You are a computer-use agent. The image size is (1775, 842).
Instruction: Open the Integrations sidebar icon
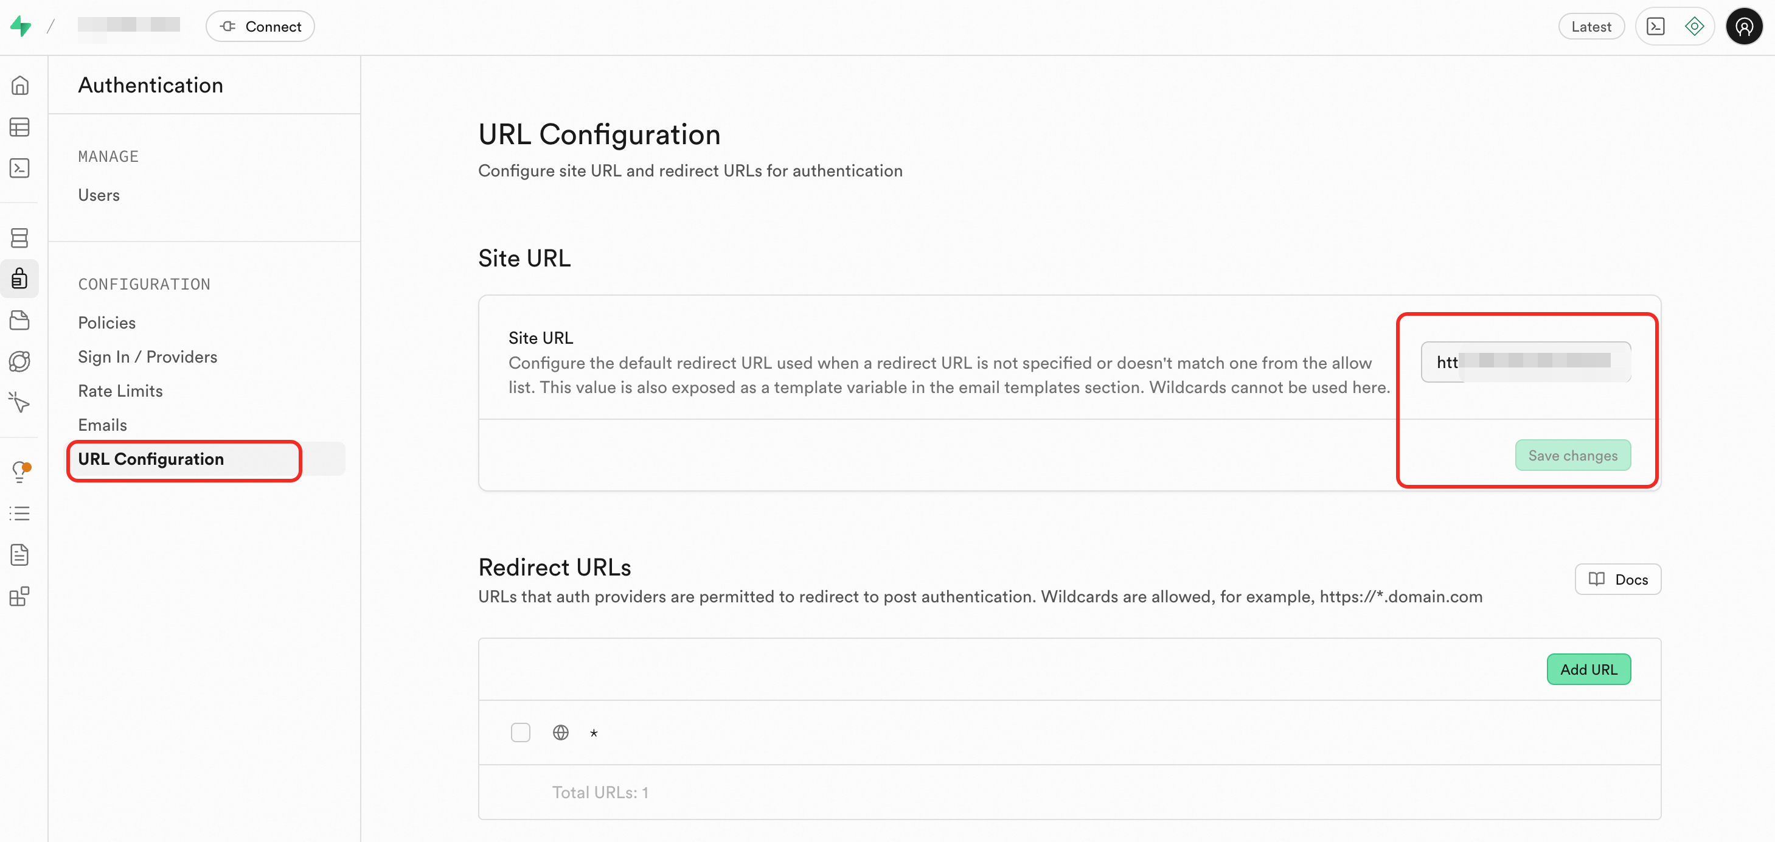point(19,596)
